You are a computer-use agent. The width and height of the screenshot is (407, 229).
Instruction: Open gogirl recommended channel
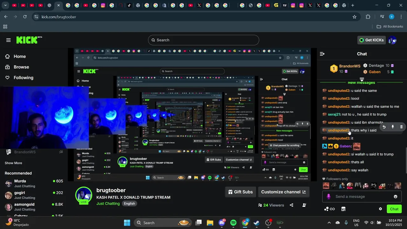pos(34,195)
